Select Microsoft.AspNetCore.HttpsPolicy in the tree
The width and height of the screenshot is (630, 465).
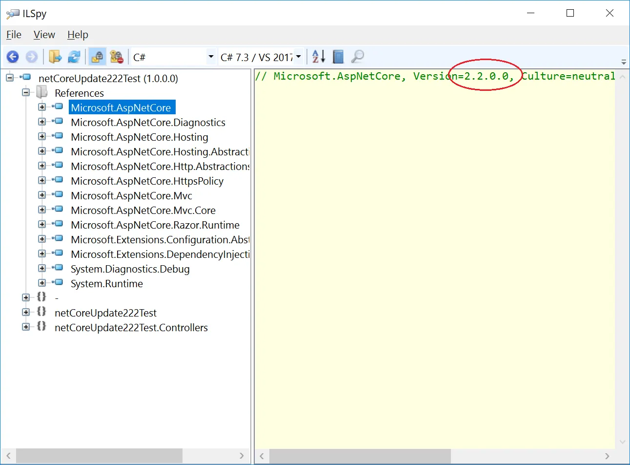coord(147,181)
